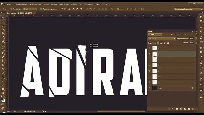Select the Eyedropper tool
The height and width of the screenshot is (115, 204).
coord(3,37)
